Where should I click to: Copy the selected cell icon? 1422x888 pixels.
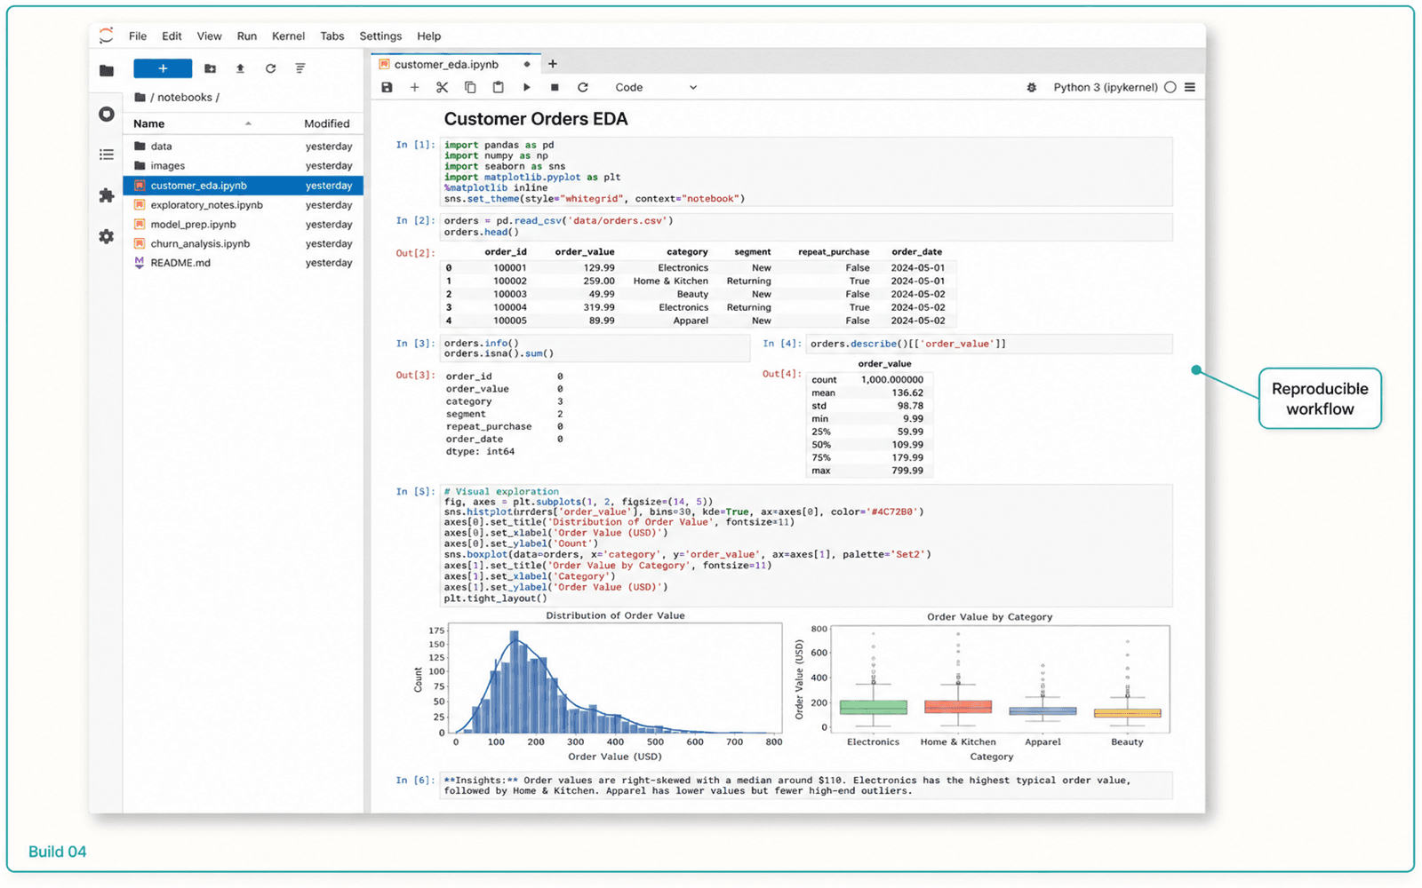click(470, 87)
